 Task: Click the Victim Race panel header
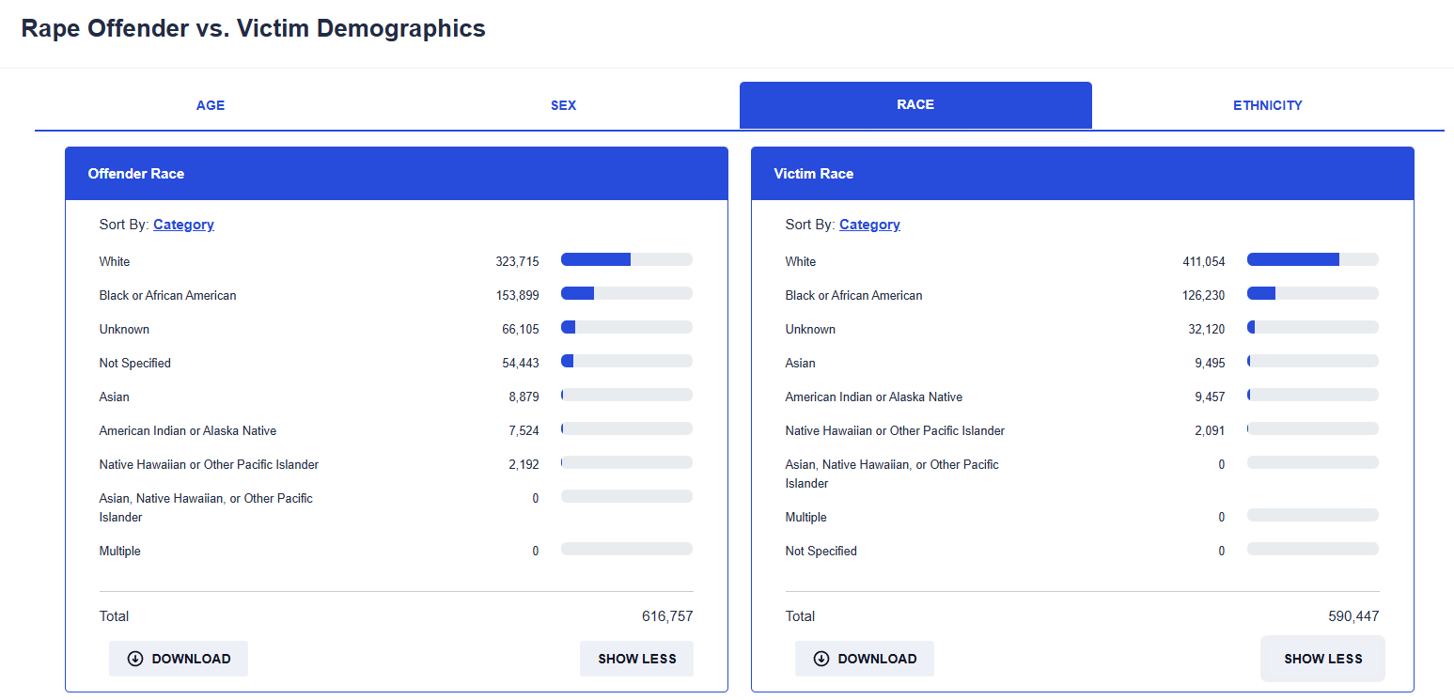point(1083,174)
